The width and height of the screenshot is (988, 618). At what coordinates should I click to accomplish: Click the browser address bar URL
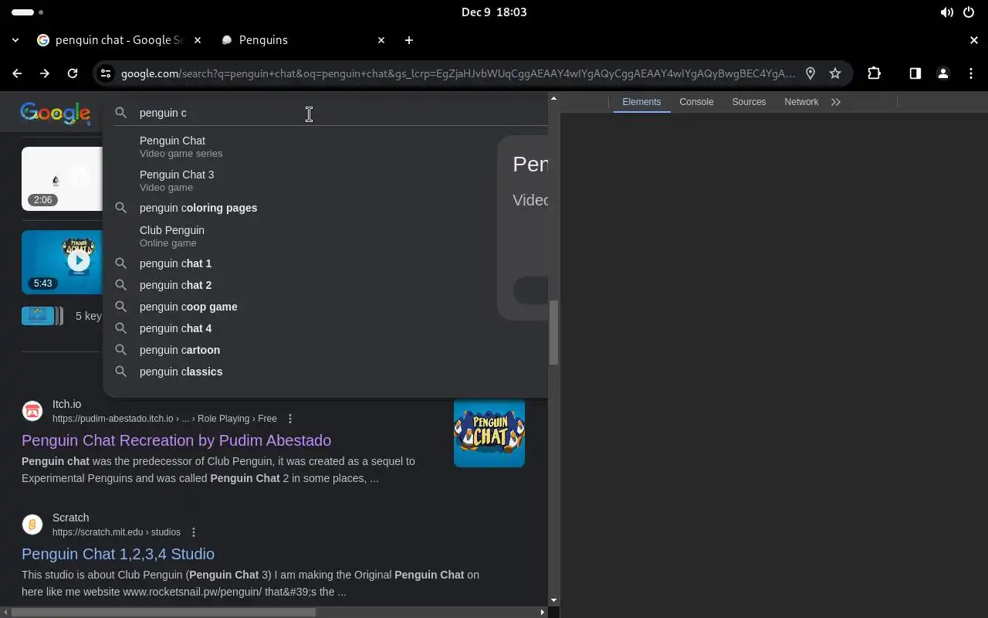tap(458, 73)
